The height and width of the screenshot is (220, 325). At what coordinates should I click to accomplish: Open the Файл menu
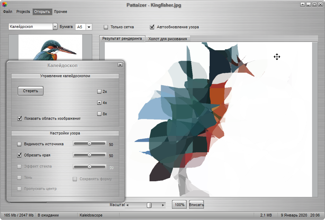click(8, 12)
